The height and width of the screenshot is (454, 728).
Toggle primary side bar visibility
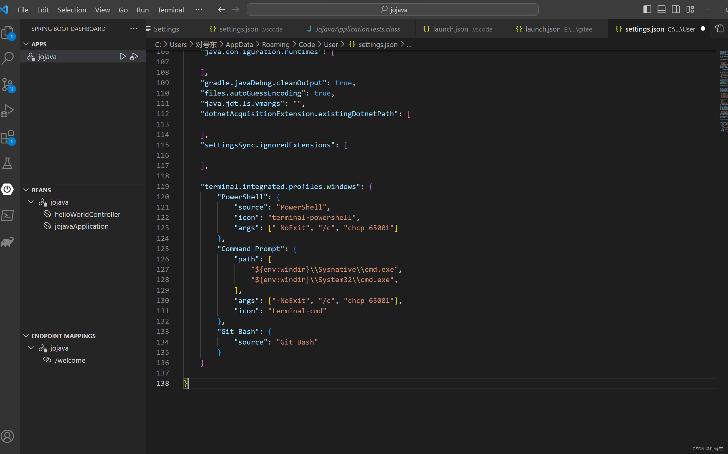647,9
